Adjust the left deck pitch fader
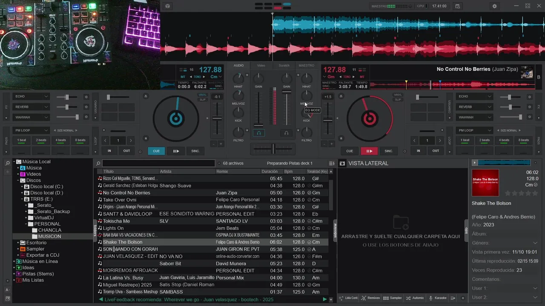 218,118
